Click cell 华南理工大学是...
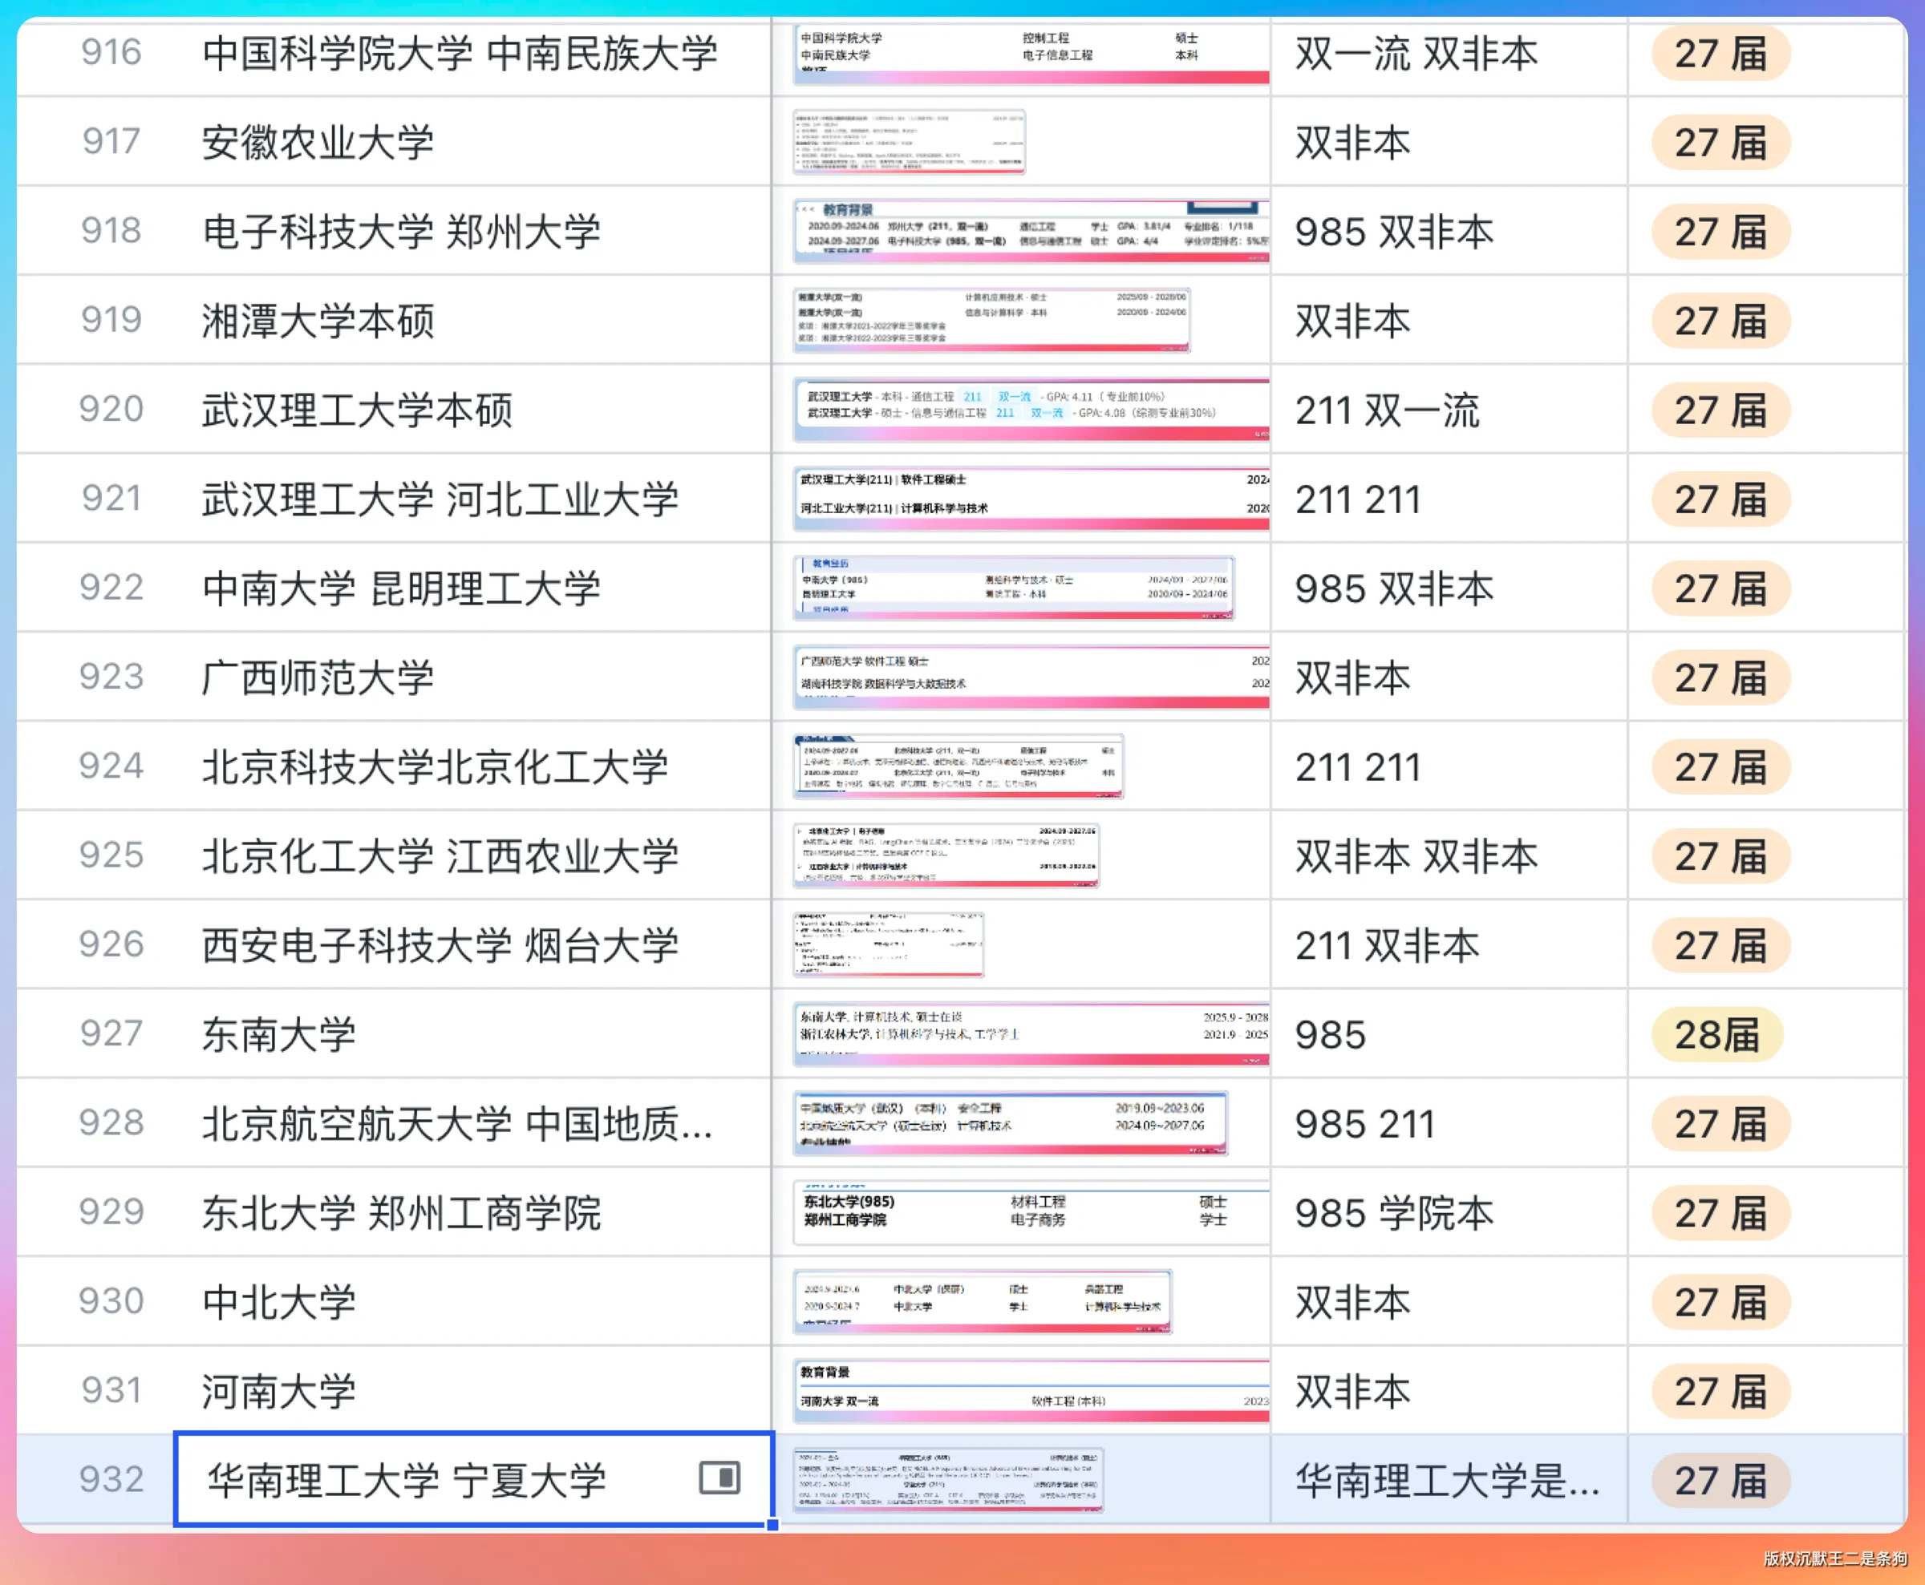Image resolution: width=1925 pixels, height=1585 pixels. tap(1449, 1480)
